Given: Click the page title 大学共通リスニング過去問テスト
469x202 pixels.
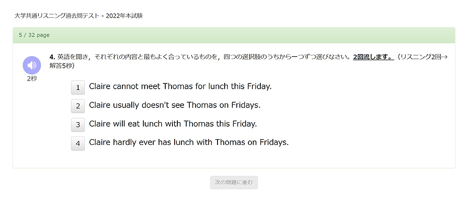Looking at the screenshot, I should 57,16.
